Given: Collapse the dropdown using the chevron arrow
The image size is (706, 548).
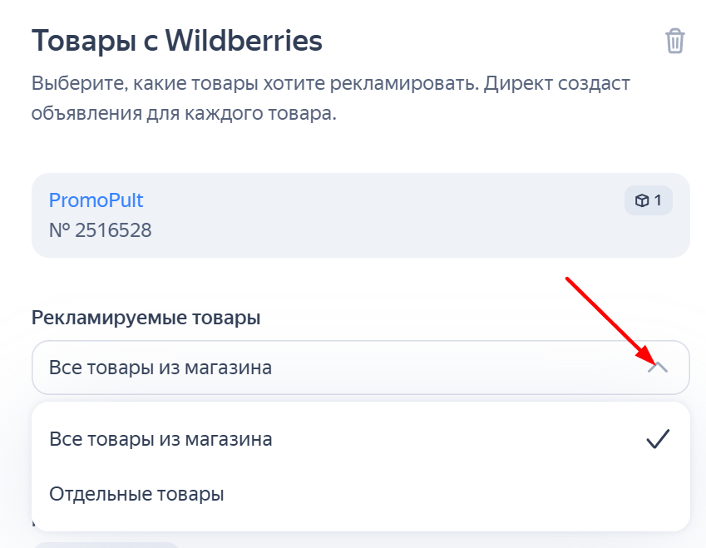Looking at the screenshot, I should pos(658,368).
